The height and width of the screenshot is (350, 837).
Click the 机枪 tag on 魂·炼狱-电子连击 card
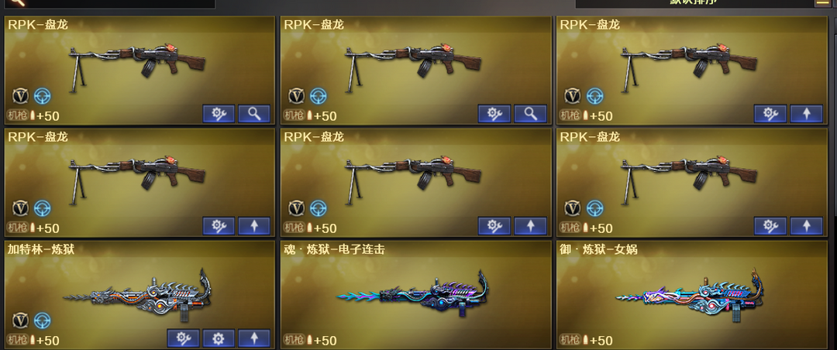pos(293,340)
